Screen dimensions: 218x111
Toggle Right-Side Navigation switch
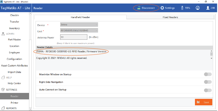click(x=207, y=82)
